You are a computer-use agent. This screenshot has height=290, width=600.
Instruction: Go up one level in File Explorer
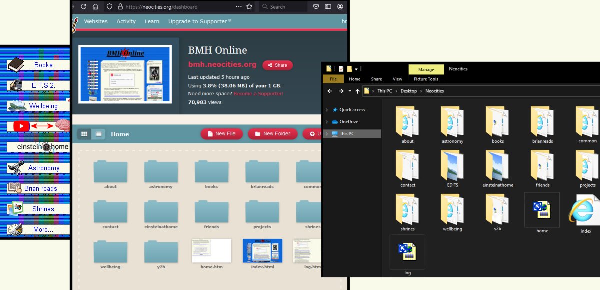pyautogui.click(x=357, y=91)
